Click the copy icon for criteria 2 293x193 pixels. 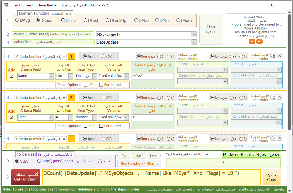point(273,97)
